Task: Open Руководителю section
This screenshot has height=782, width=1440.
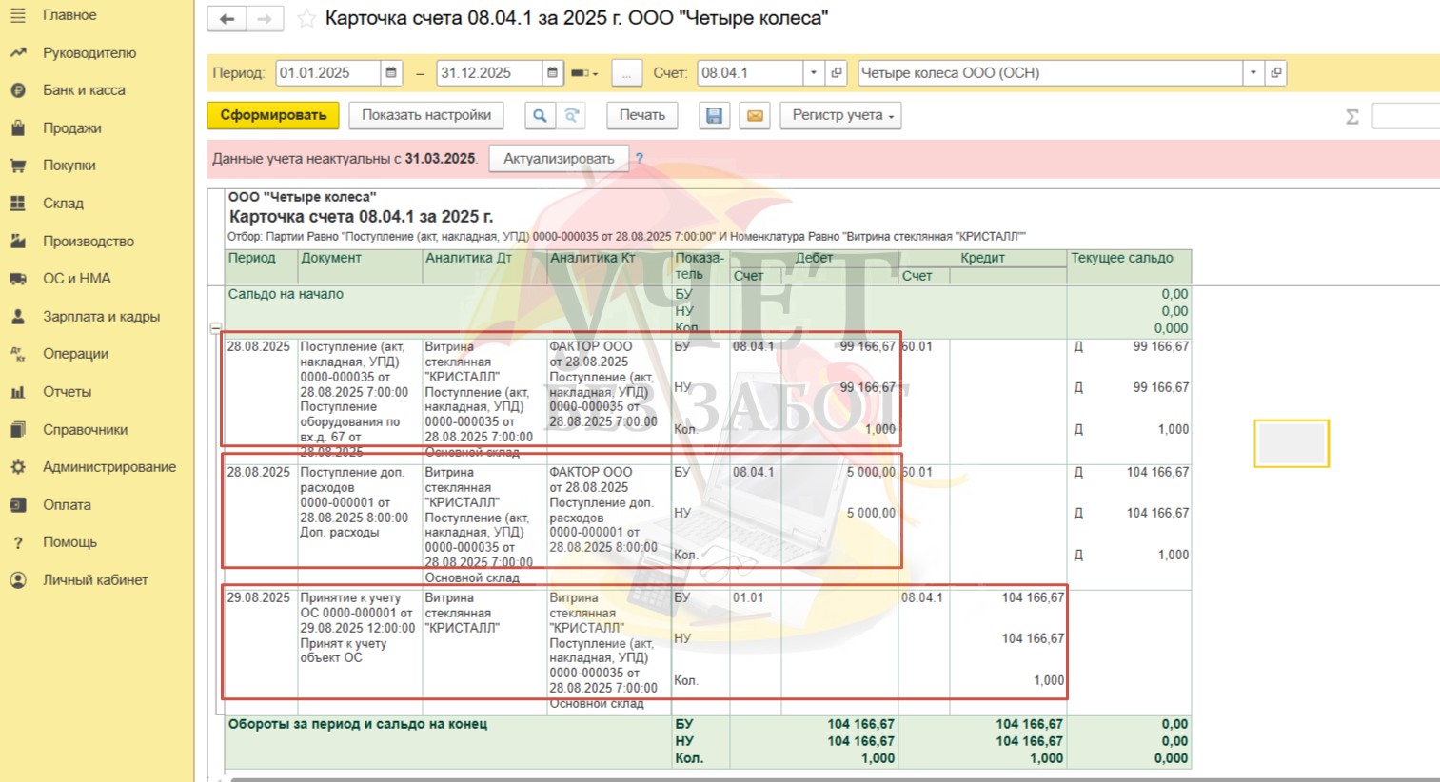Action: (89, 53)
